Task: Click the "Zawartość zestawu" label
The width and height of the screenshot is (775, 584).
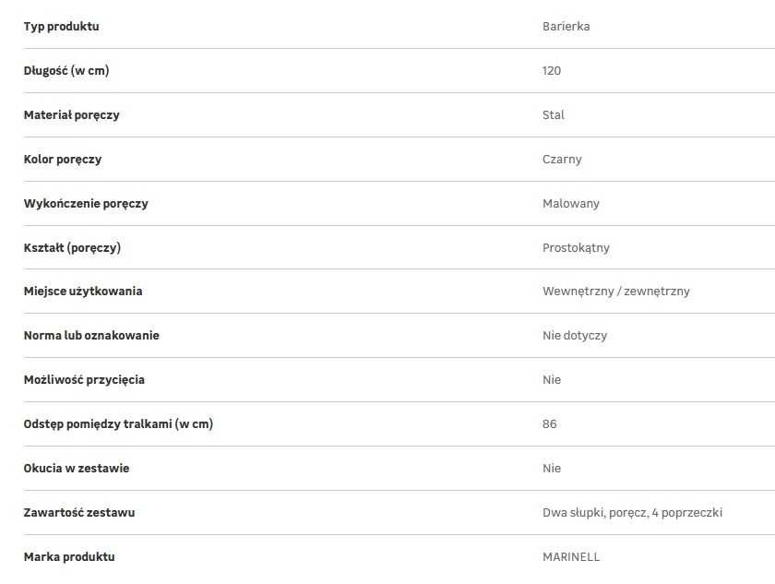Action: point(79,513)
